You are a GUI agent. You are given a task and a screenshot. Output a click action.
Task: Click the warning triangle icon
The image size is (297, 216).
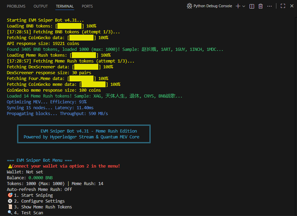click(10, 166)
